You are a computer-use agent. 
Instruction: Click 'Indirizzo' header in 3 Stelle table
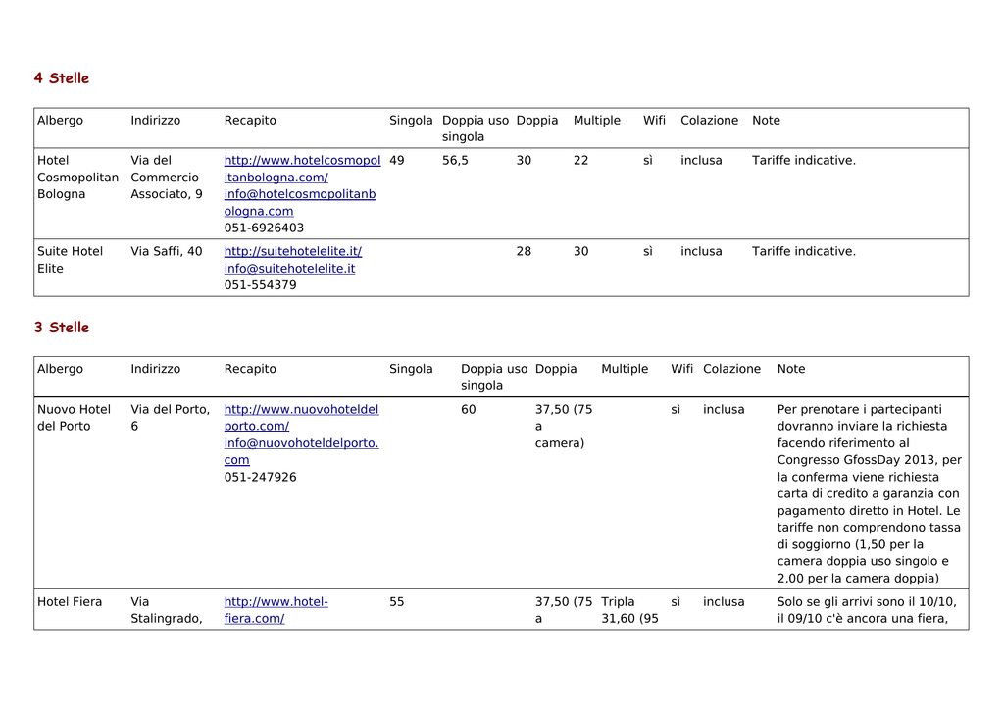click(156, 369)
